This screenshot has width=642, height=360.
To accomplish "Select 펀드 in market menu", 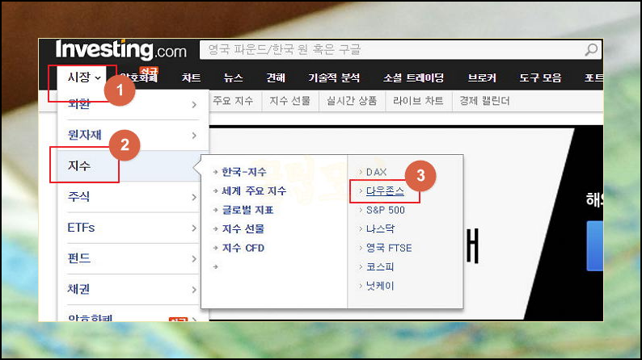I will pos(78,258).
